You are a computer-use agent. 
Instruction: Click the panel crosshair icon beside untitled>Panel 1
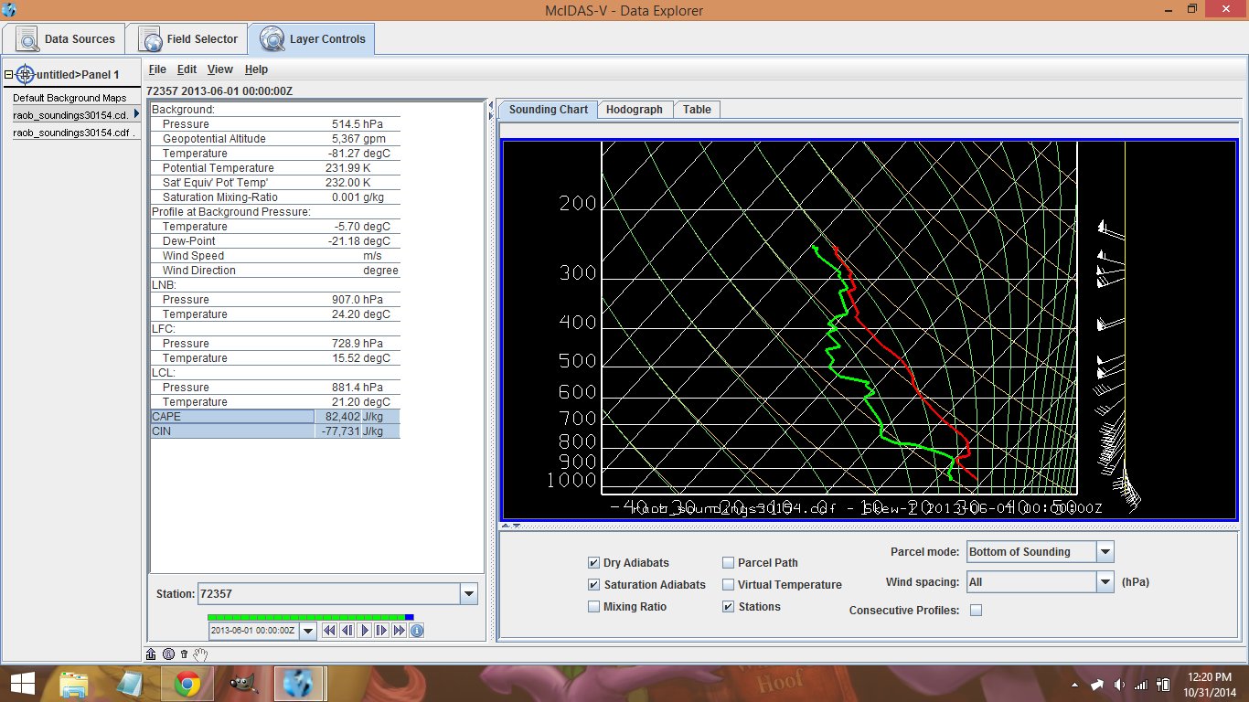(26, 74)
